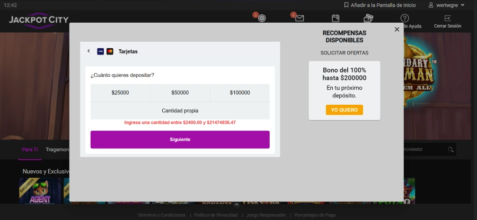Open the calendar icon in header

pyautogui.click(x=335, y=18)
